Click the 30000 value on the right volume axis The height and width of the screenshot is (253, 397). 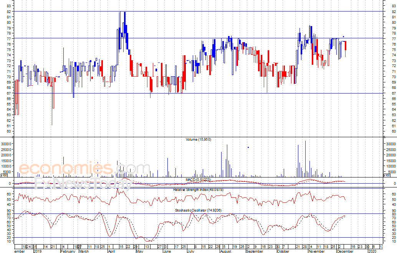coord(391,144)
